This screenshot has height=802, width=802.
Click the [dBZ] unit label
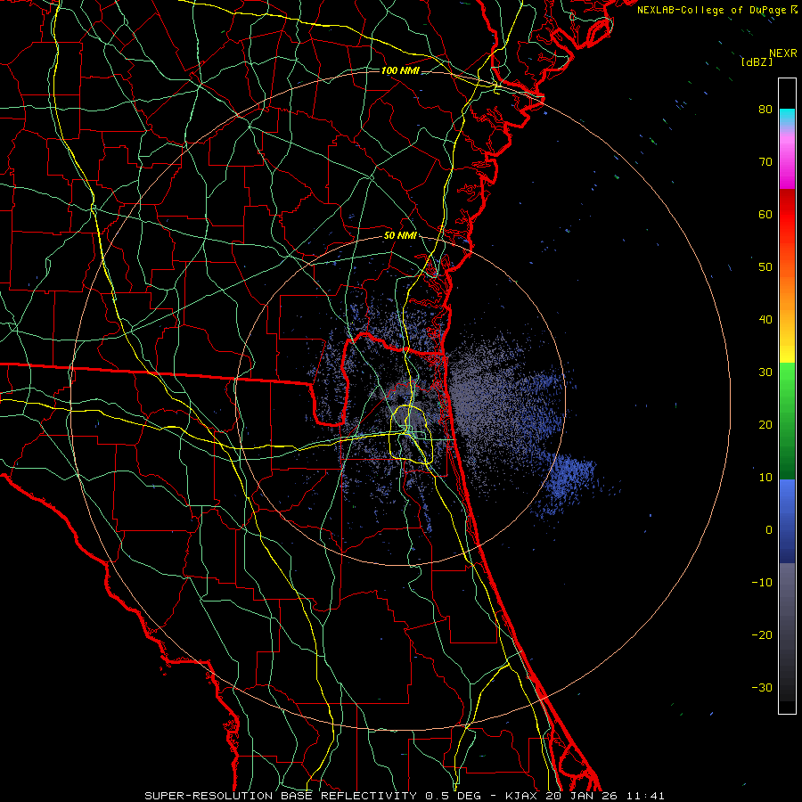tap(757, 62)
